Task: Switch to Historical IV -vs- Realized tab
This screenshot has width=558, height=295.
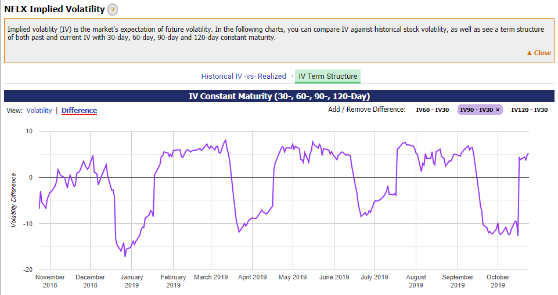Action: [243, 76]
